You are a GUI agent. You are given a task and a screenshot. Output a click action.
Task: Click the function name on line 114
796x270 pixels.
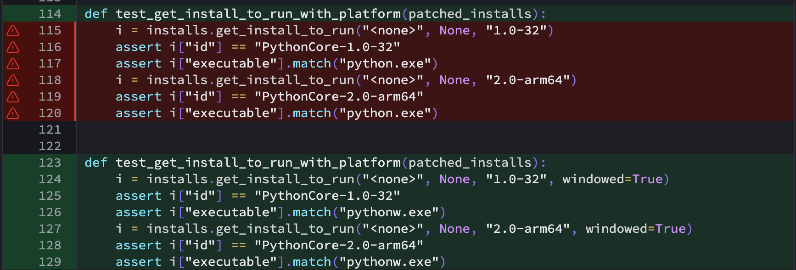[x=258, y=14]
